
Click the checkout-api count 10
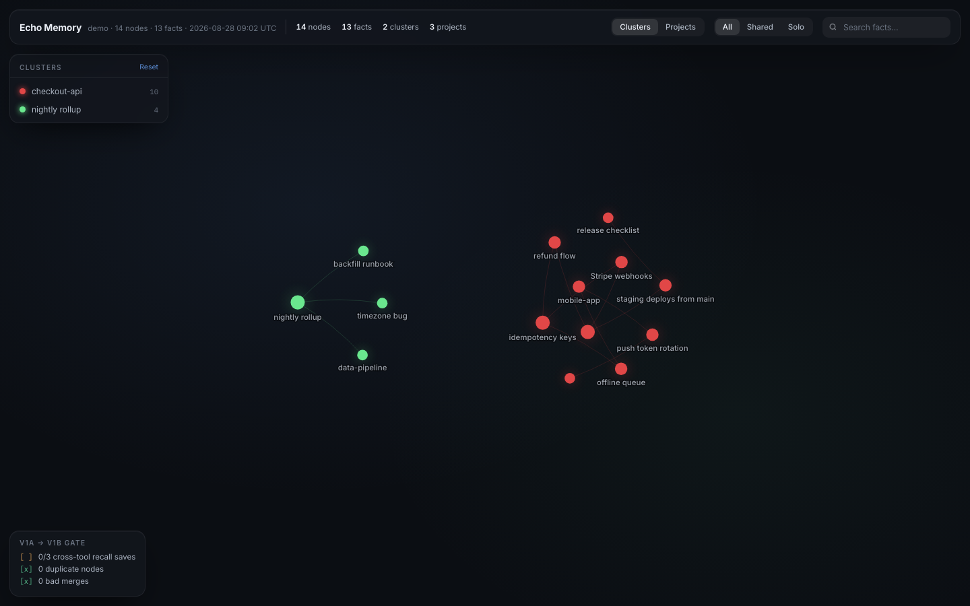point(154,92)
